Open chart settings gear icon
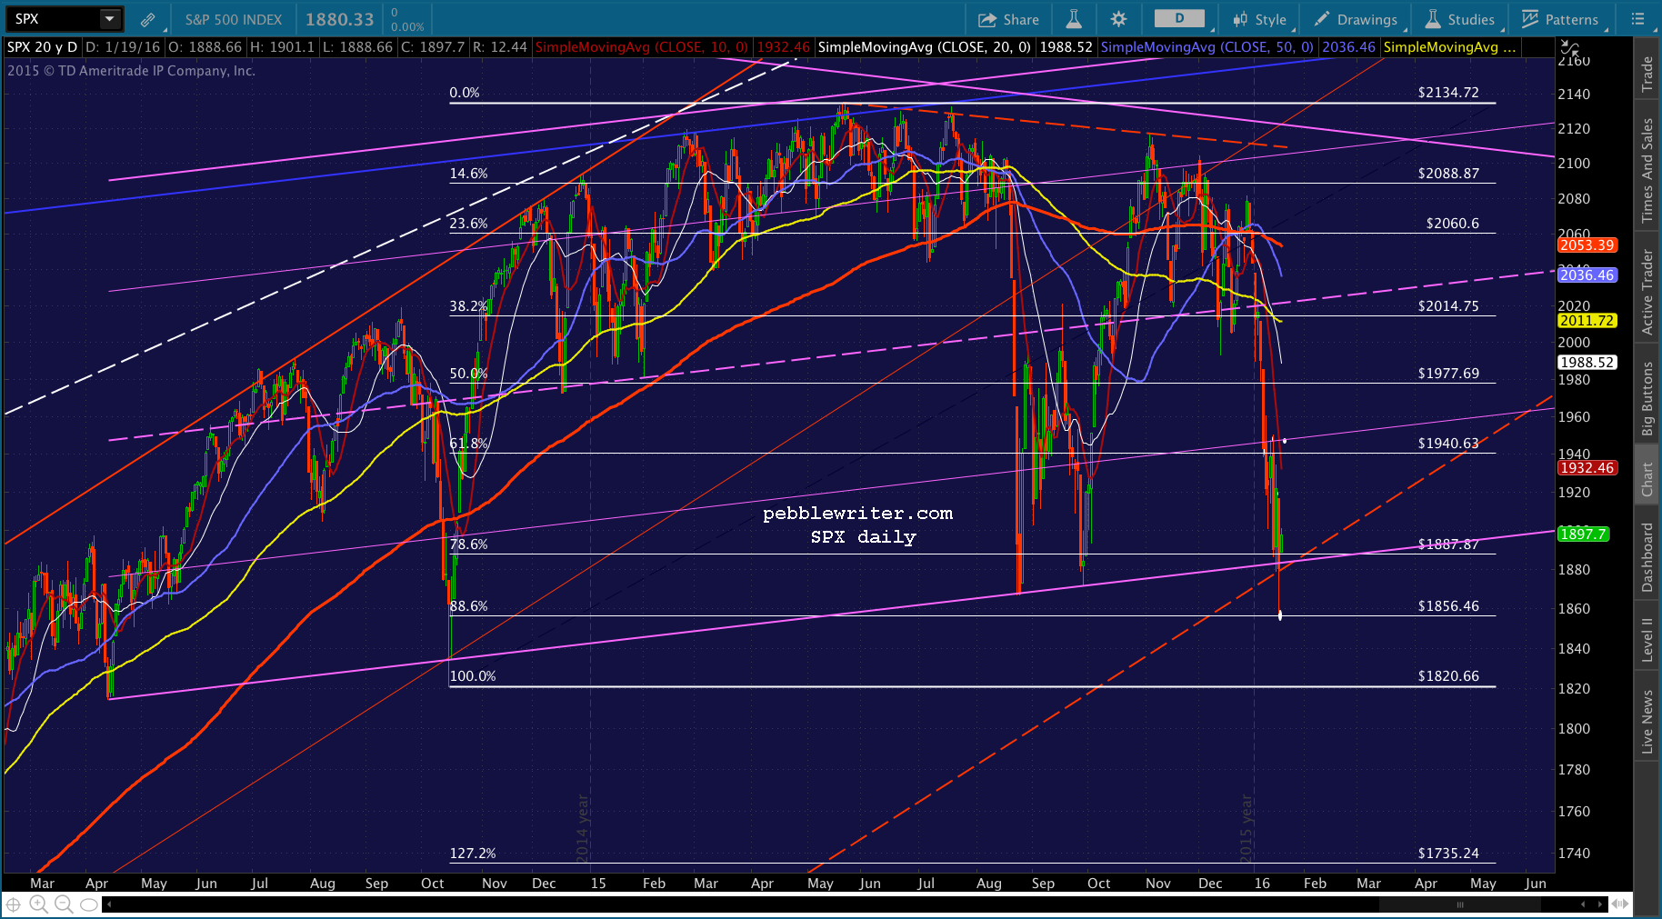This screenshot has width=1662, height=919. [x=1118, y=19]
